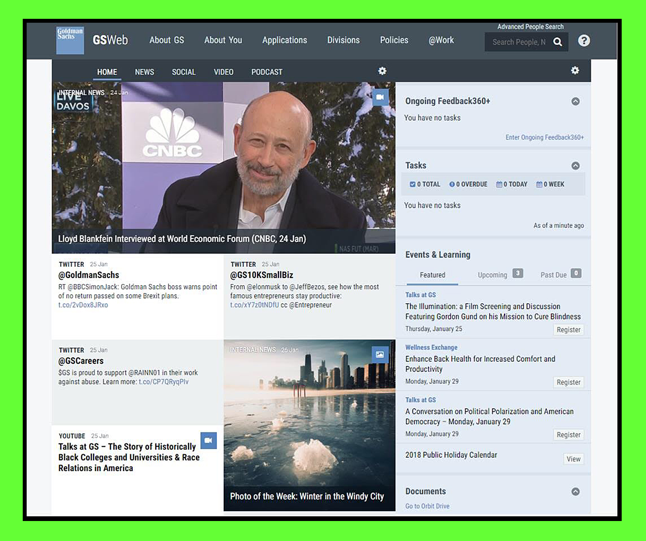Select the HOME tab
Screen dimensions: 646x541
[x=107, y=72]
